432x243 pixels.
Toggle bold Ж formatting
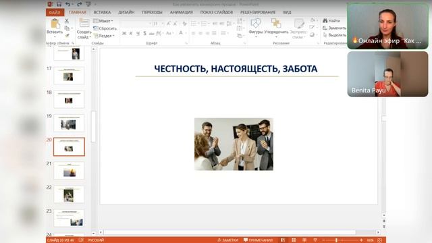pos(124,33)
